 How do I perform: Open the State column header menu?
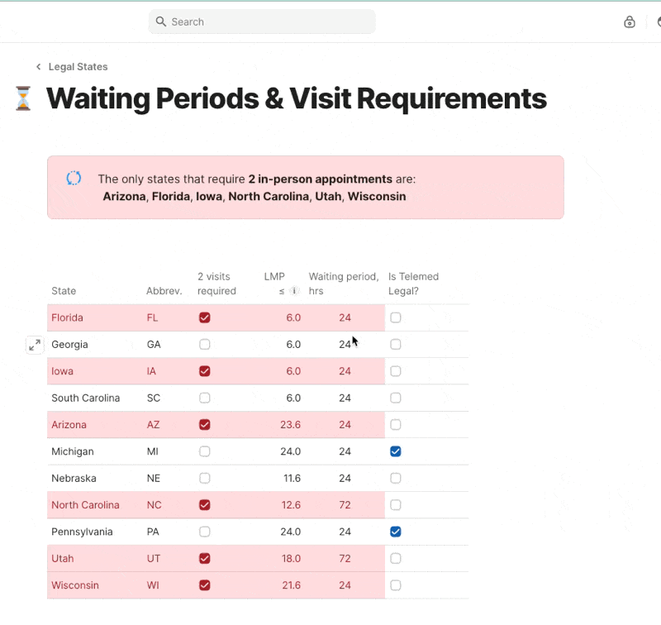(64, 291)
